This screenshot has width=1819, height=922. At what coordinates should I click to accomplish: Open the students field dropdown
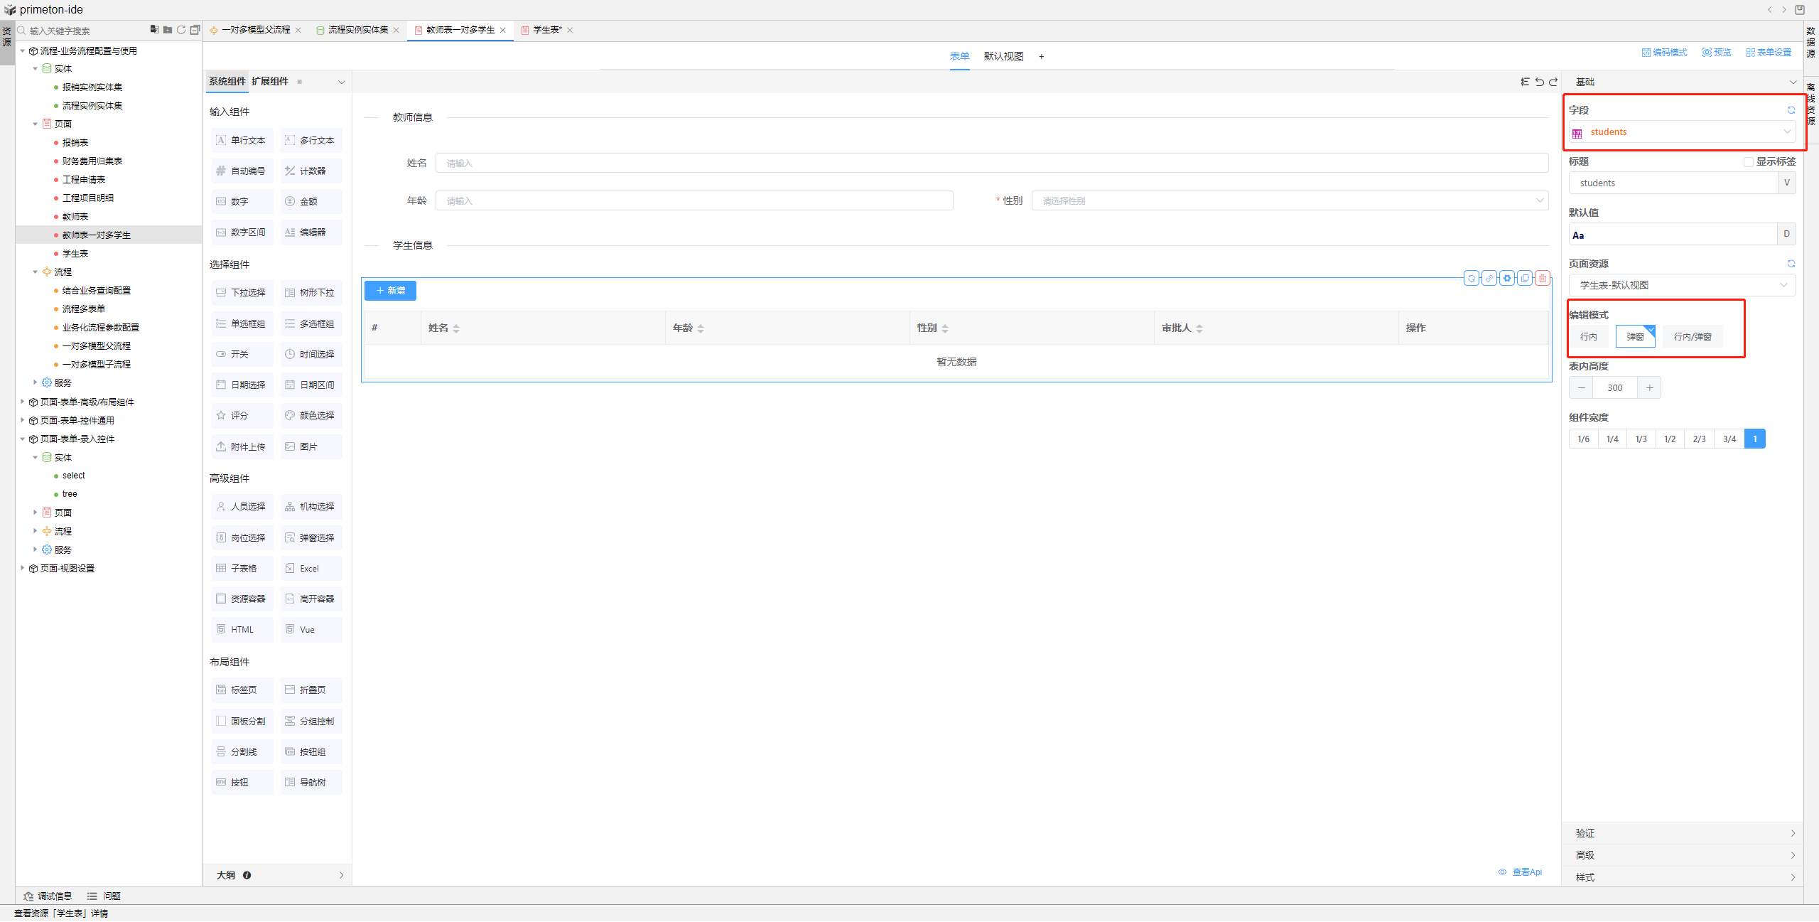point(1682,132)
